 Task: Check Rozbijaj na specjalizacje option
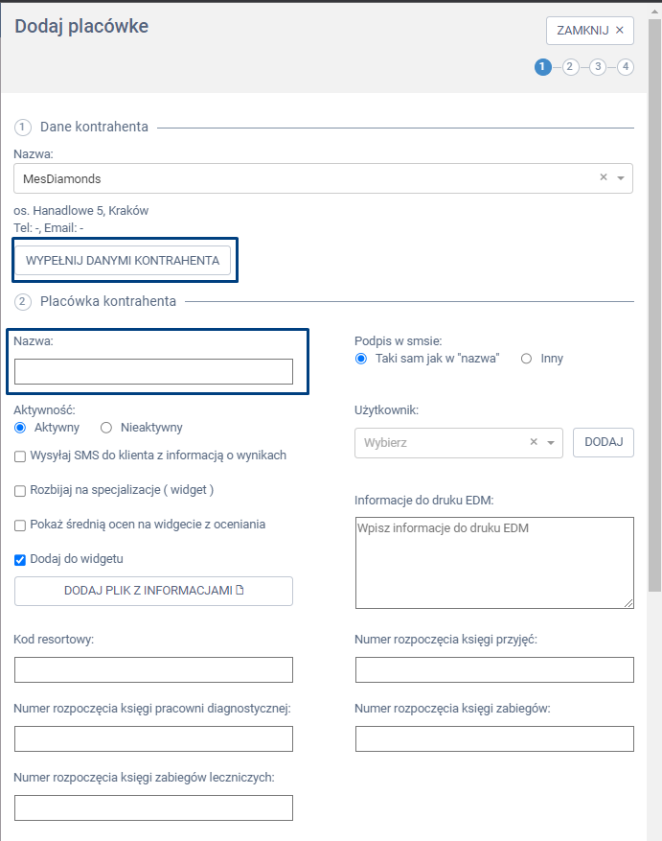[x=20, y=491]
